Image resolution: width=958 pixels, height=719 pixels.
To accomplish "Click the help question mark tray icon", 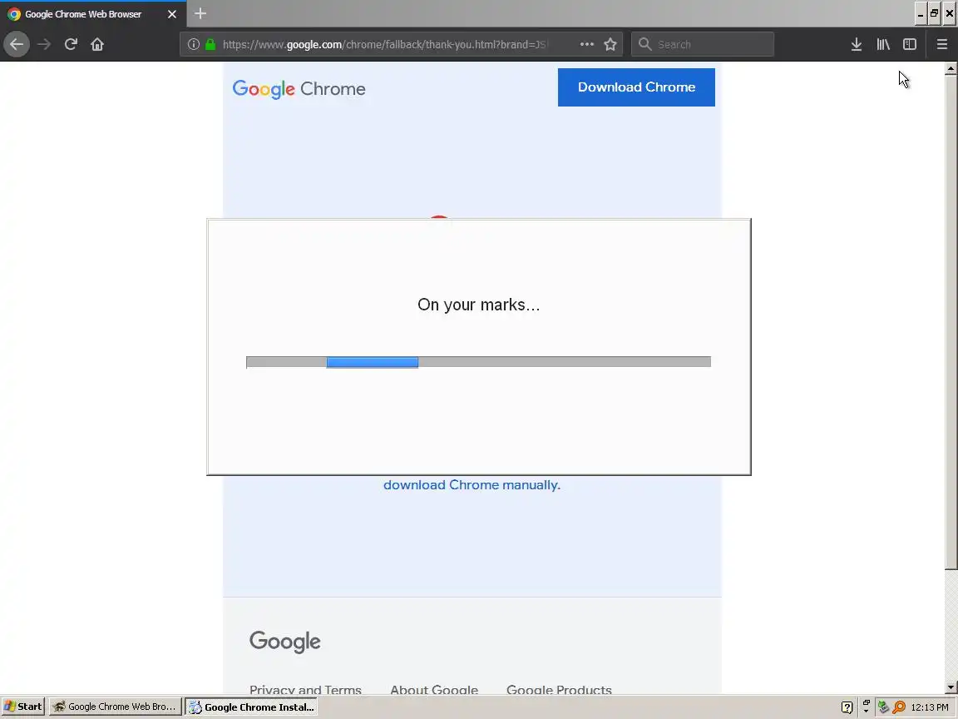I will point(847,707).
